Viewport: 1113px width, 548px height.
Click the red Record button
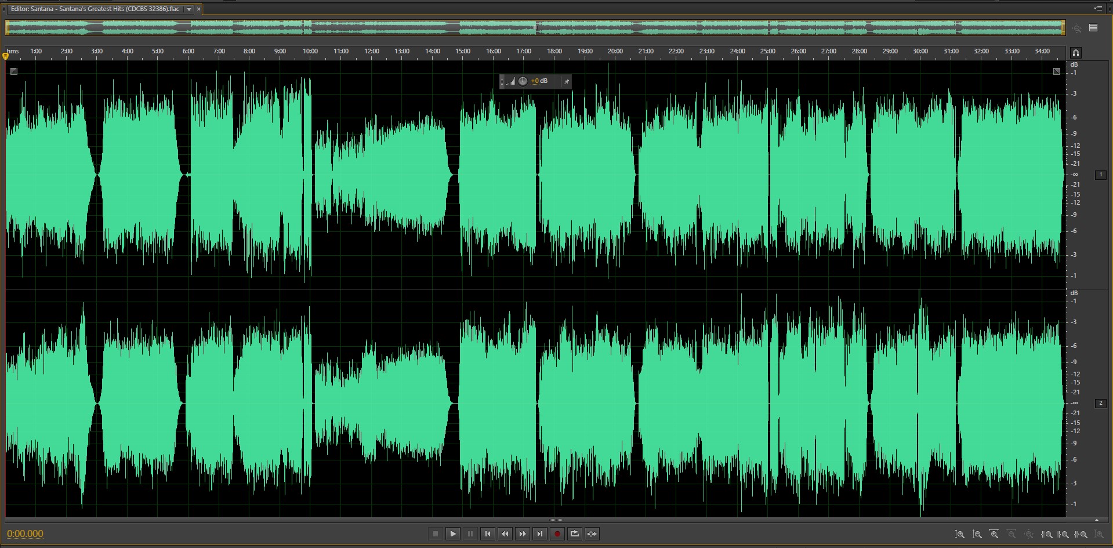[557, 534]
